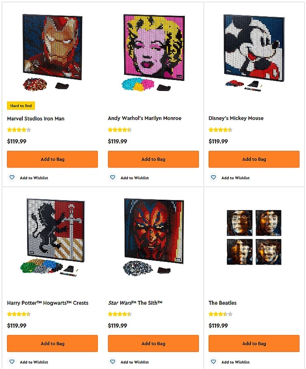Add Harry Potter Hogwarts Crests to bag

click(52, 344)
